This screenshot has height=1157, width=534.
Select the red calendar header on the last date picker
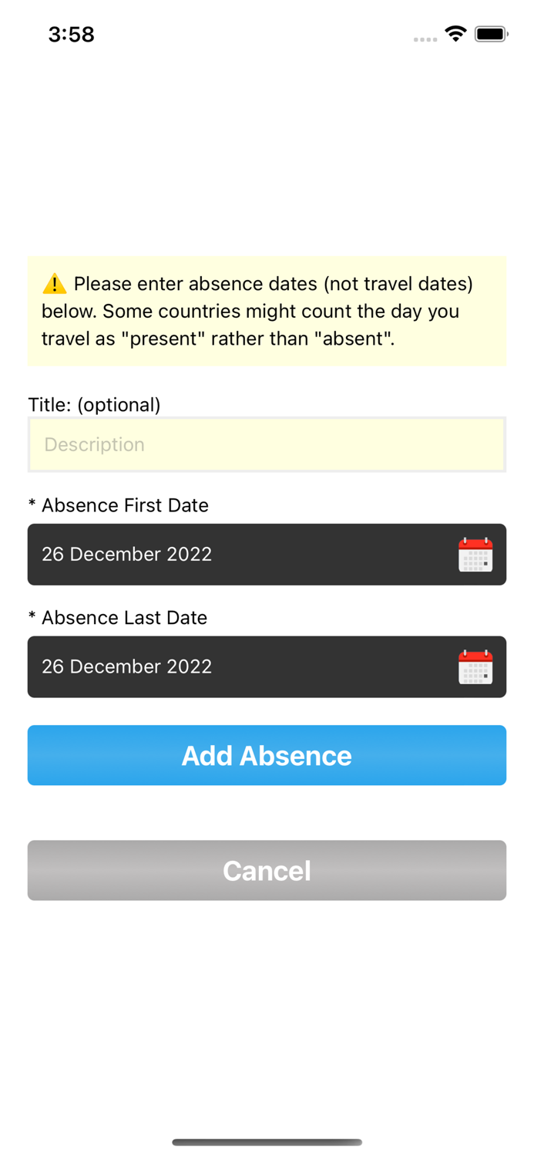point(475,656)
